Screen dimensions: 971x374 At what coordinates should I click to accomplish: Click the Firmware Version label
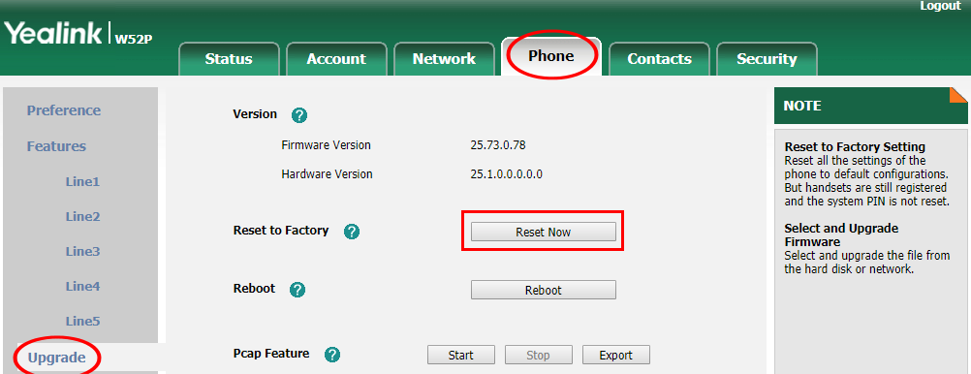326,145
